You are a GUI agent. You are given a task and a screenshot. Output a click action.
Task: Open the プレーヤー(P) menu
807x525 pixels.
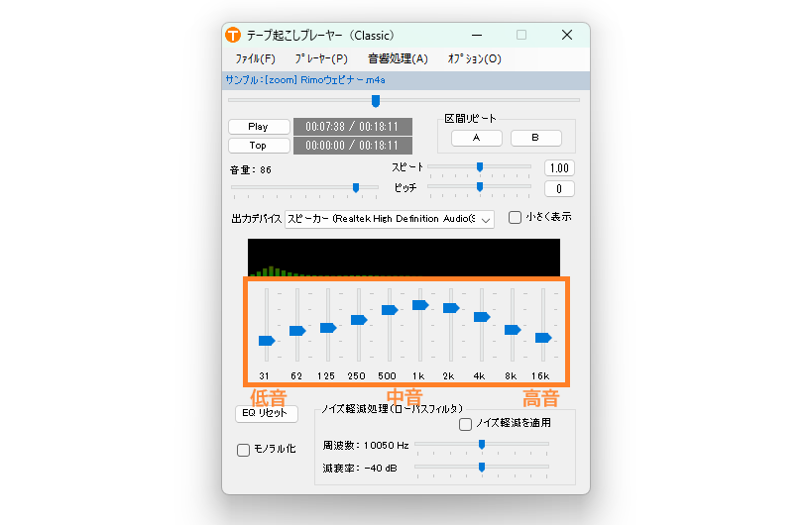[x=321, y=58]
